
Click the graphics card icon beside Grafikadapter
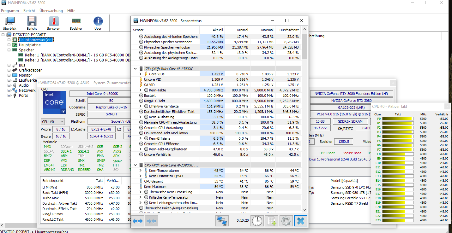[15, 70]
